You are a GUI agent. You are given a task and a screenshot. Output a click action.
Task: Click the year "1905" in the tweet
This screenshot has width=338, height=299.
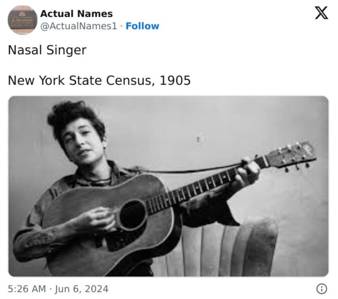[x=175, y=80]
